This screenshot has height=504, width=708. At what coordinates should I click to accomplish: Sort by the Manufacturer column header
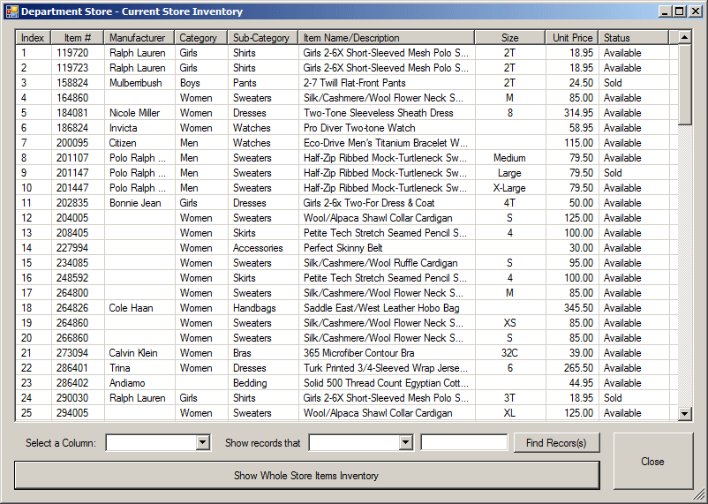139,38
